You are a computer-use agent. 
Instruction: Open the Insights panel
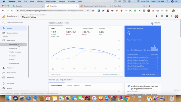coord(155,23)
